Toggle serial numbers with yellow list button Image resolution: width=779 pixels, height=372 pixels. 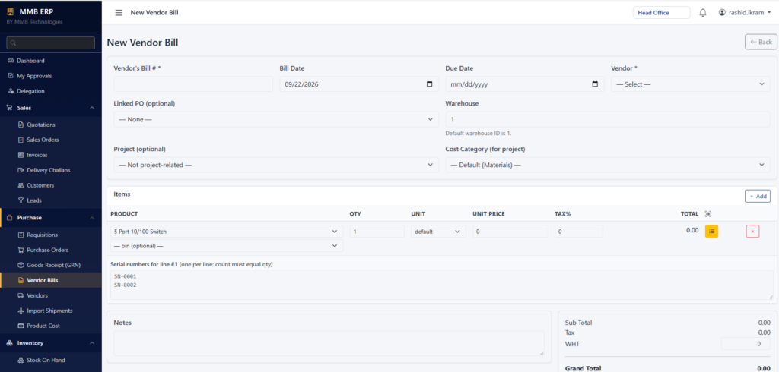pos(711,231)
